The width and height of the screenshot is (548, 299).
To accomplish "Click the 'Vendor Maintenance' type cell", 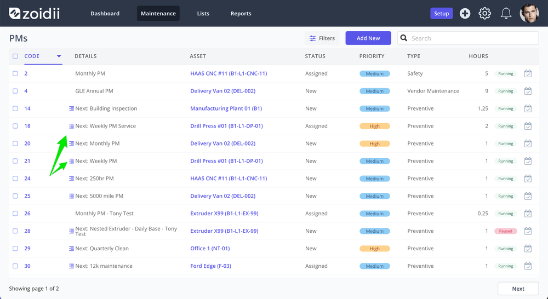I will 433,91.
